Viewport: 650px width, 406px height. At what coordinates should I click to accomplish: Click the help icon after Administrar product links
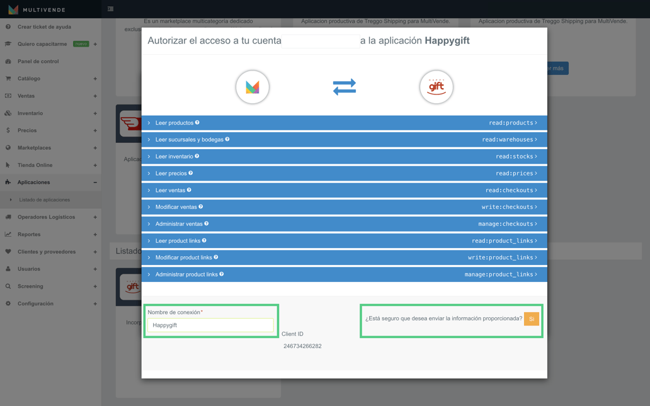click(x=221, y=274)
